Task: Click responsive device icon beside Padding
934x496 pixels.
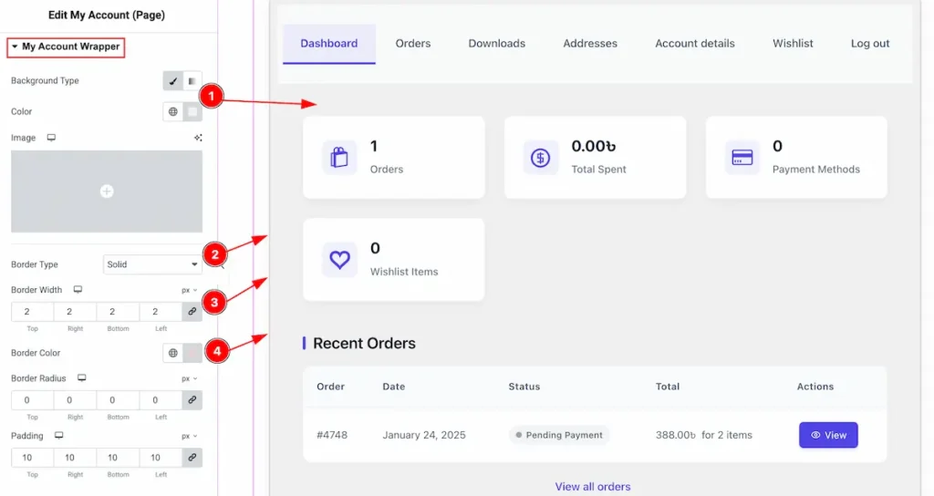Action: point(59,436)
